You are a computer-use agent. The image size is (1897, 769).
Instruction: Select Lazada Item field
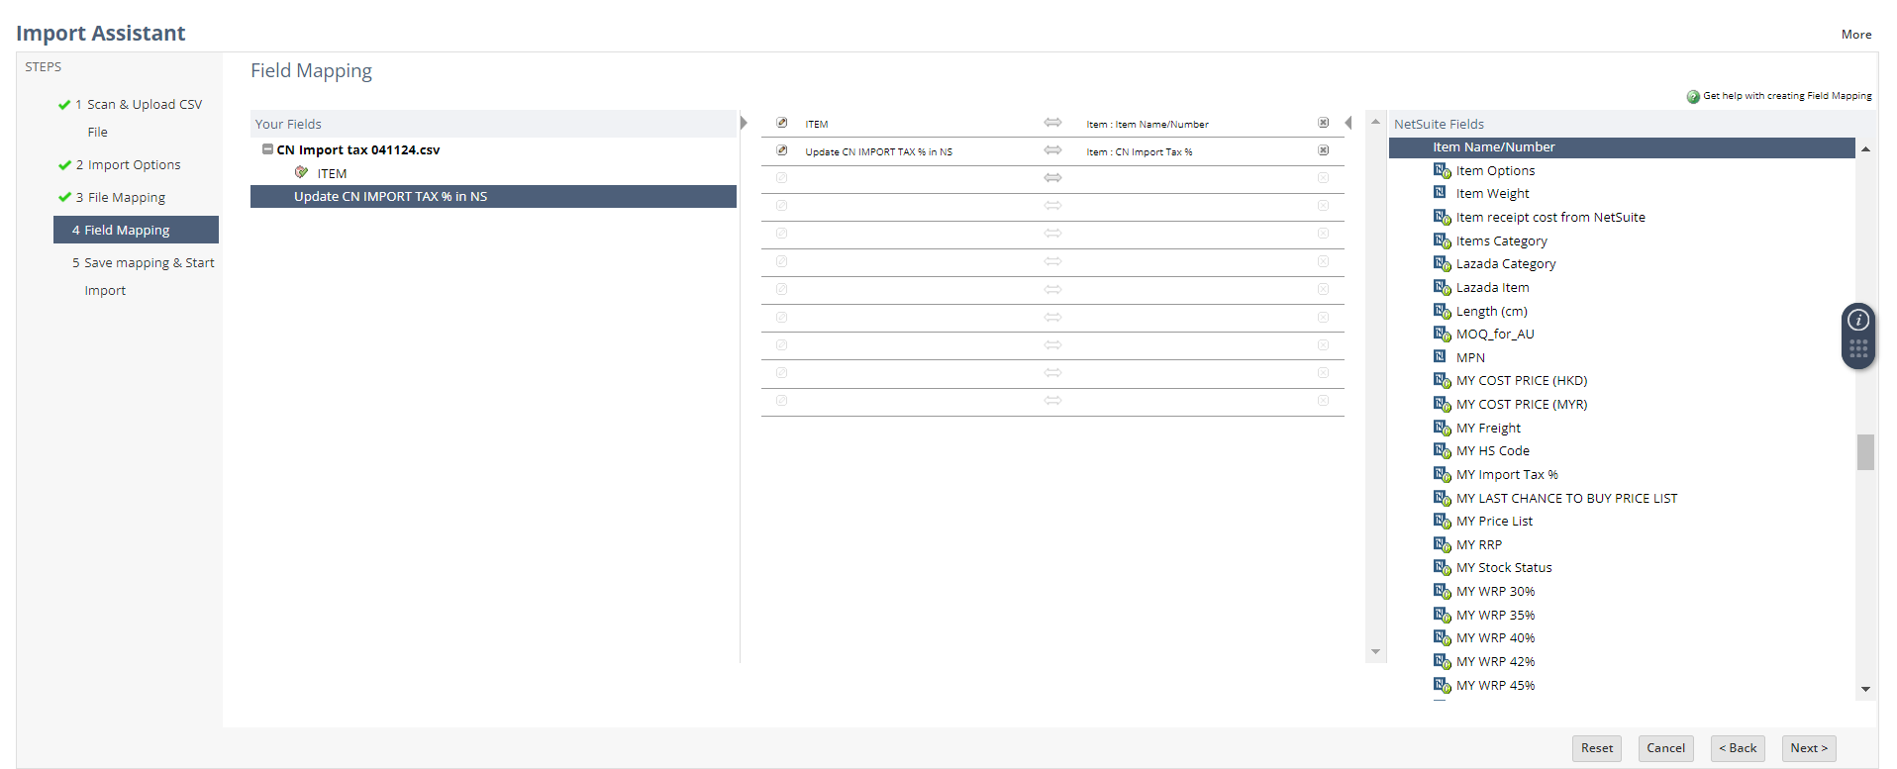[1492, 287]
